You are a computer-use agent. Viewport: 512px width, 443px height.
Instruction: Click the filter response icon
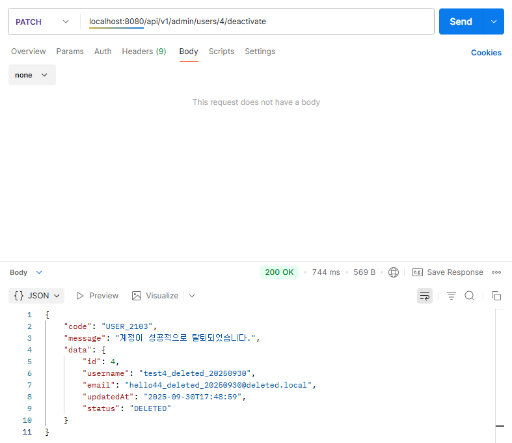[x=451, y=296]
